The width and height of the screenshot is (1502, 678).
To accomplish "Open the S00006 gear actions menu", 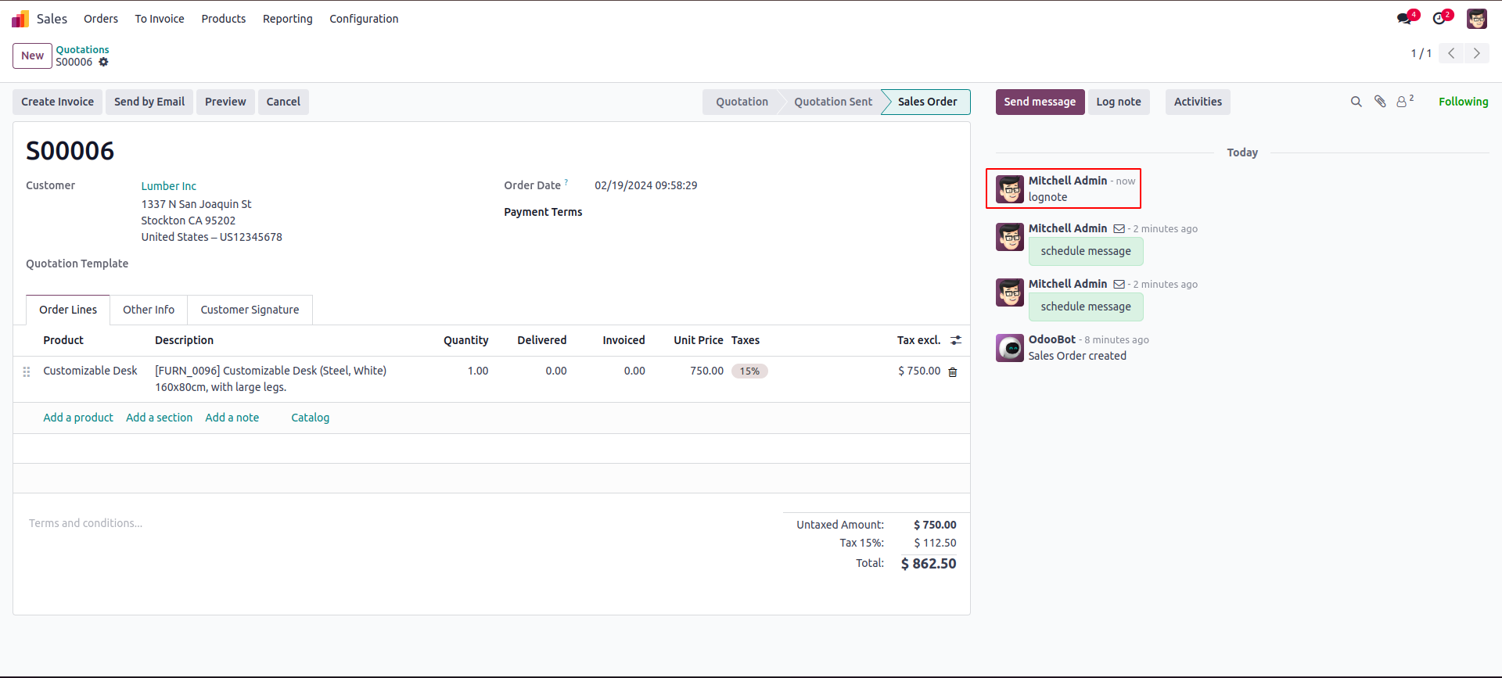I will pyautogui.click(x=103, y=63).
